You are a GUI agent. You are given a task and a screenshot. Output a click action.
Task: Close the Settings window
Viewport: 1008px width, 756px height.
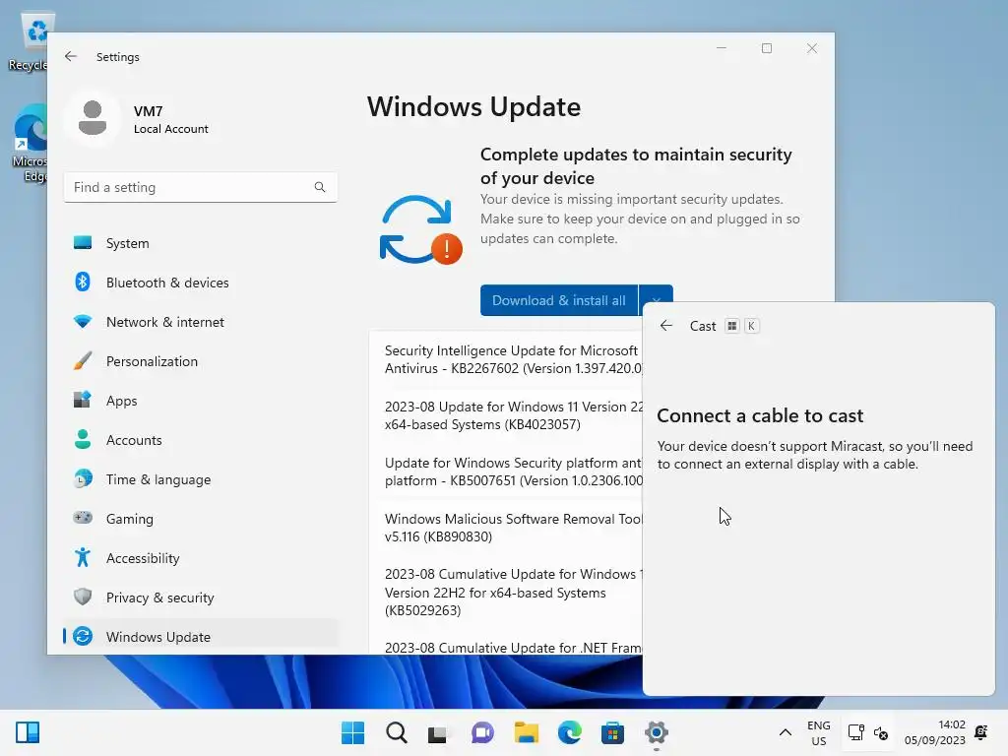(x=812, y=48)
